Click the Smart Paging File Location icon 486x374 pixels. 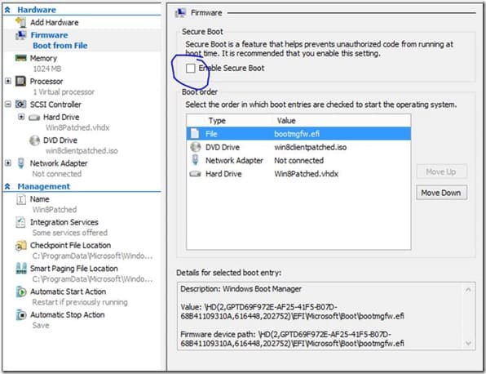(21, 269)
